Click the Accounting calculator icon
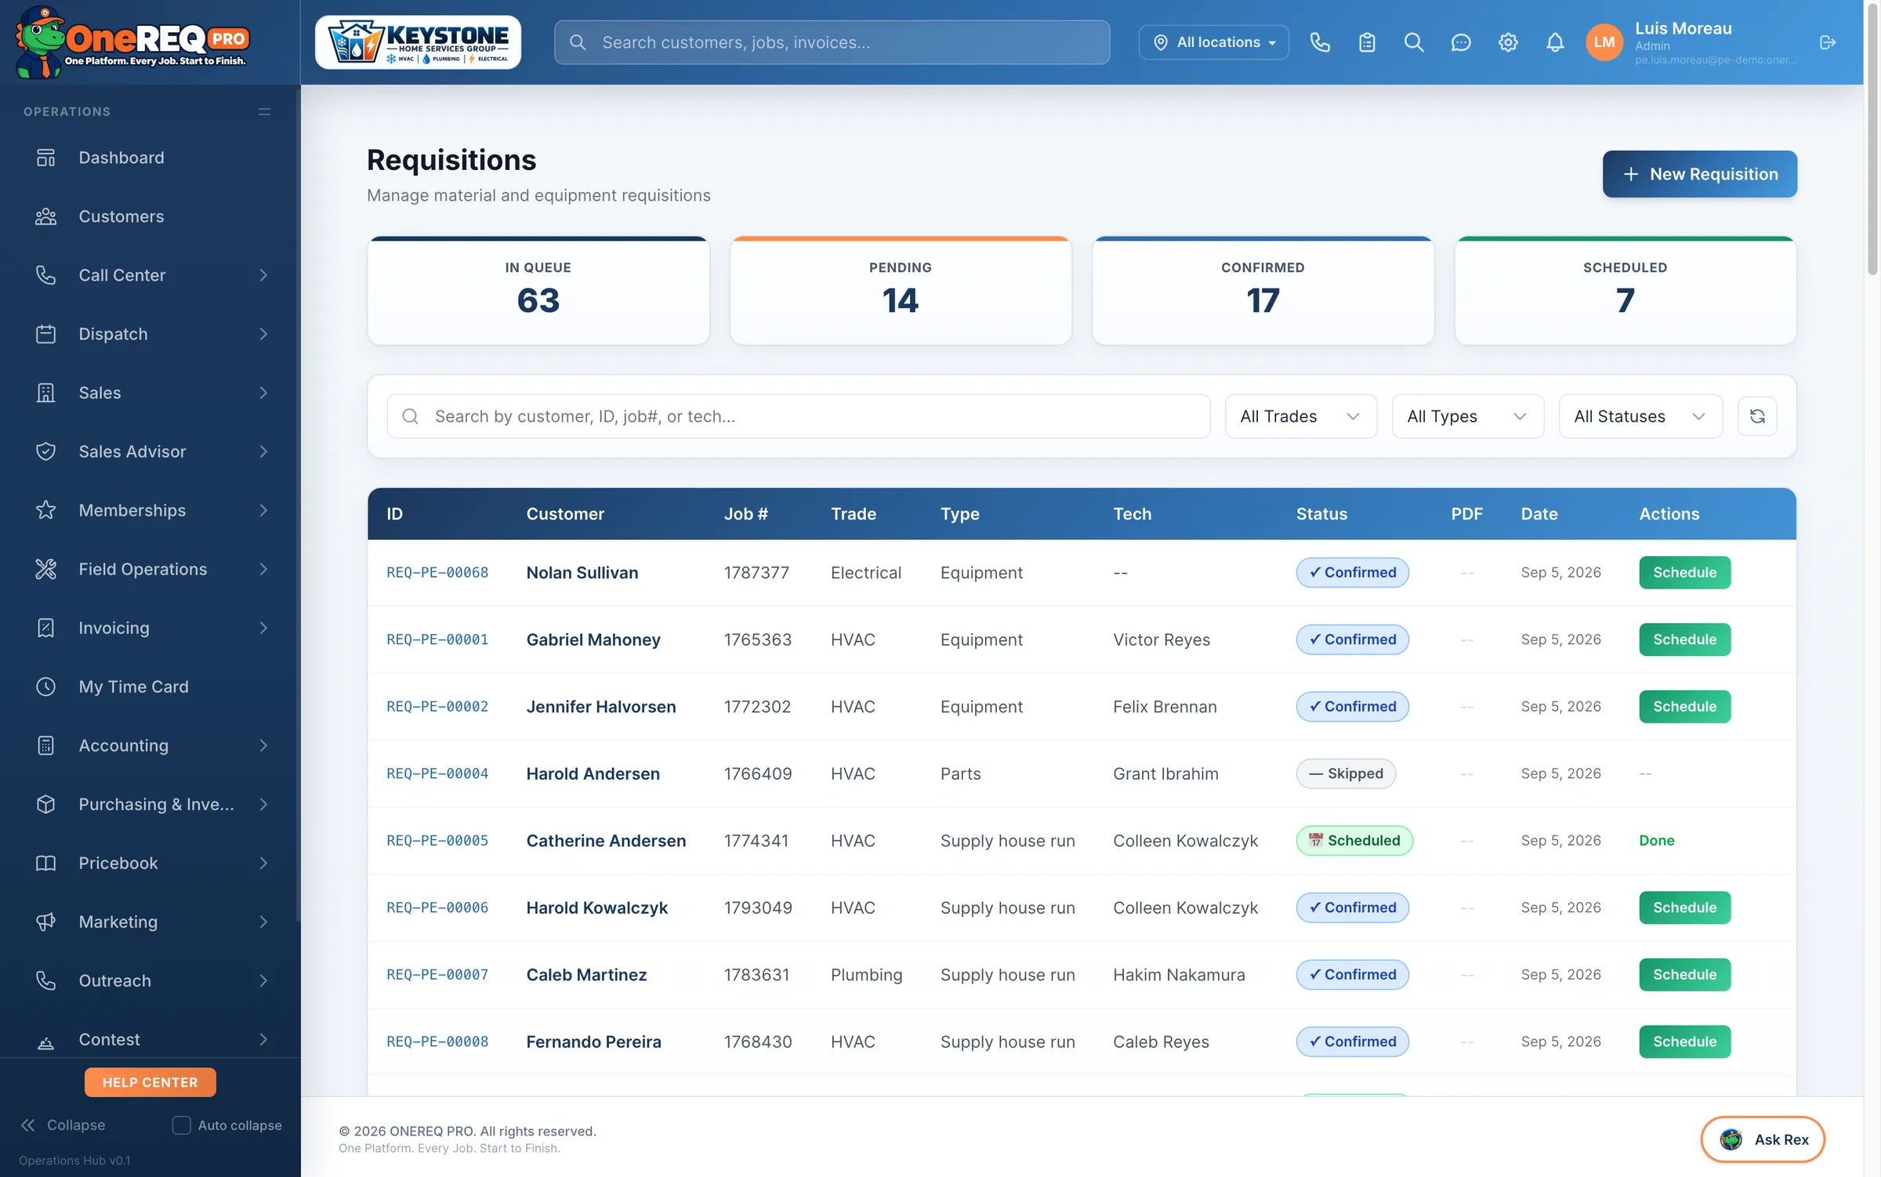The height and width of the screenshot is (1177, 1881). (46, 745)
